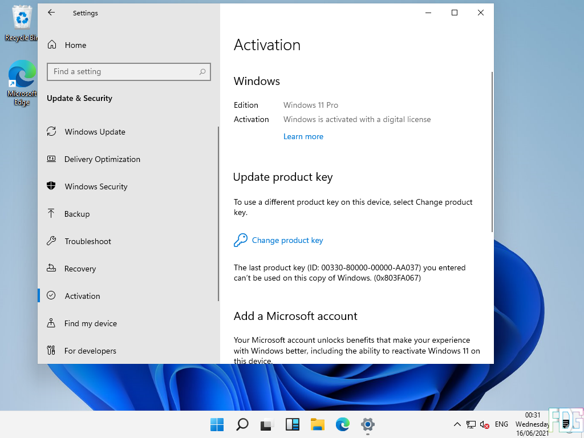Open the ENG language indicator
This screenshot has width=584, height=438.
501,424
